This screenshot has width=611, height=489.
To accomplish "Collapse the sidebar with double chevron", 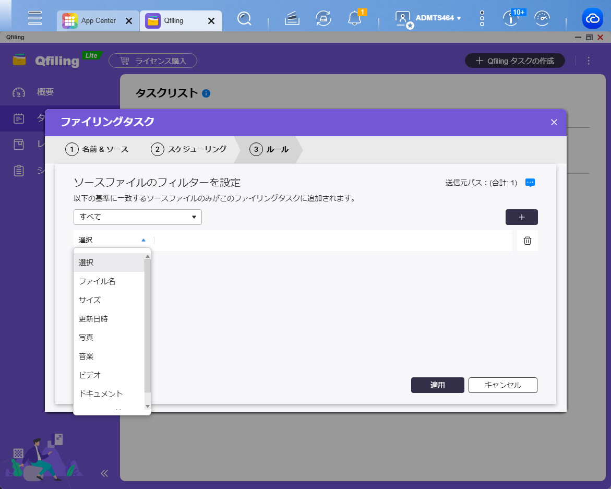I will pyautogui.click(x=104, y=473).
